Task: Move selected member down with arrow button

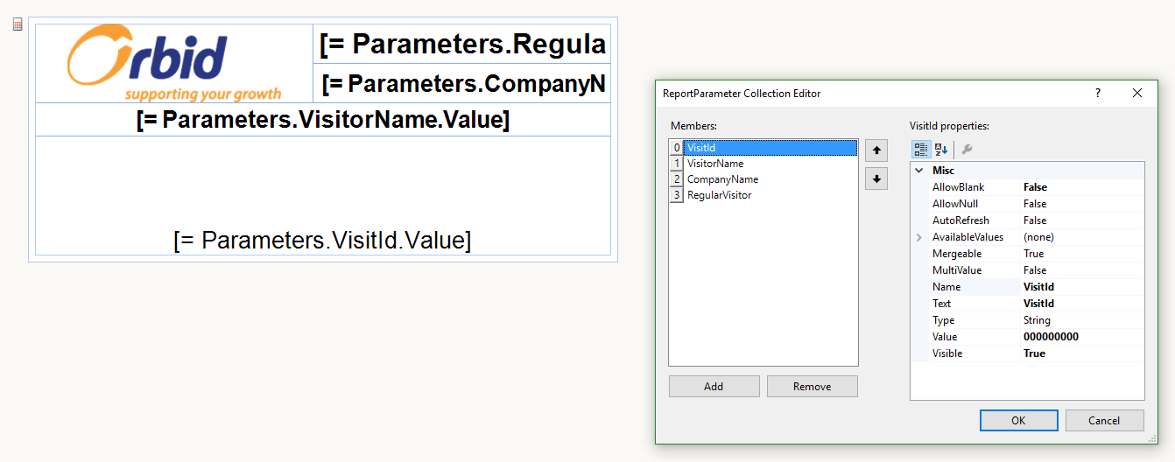Action: tap(876, 178)
